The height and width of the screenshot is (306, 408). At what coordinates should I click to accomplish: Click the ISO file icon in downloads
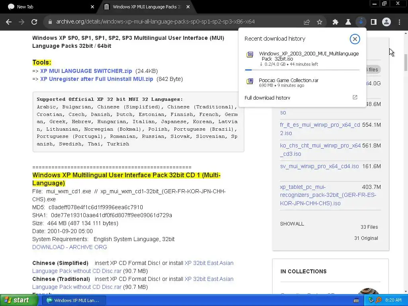(x=250, y=54)
